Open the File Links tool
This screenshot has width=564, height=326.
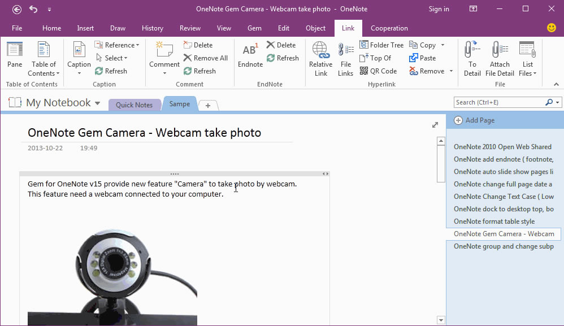click(x=345, y=58)
